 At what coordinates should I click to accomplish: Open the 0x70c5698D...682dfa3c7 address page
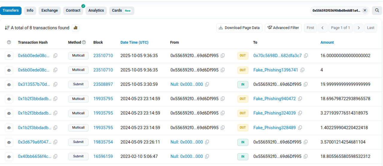(277, 56)
